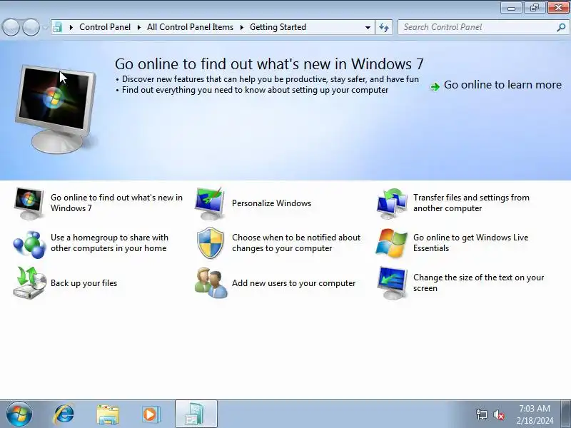Viewport: 571px width, 428px height.
Task: Click the green arrow beside Go online to learn more
Action: click(x=435, y=86)
